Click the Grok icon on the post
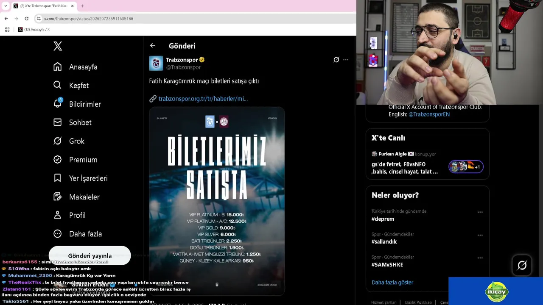The width and height of the screenshot is (543, 305). [x=336, y=60]
